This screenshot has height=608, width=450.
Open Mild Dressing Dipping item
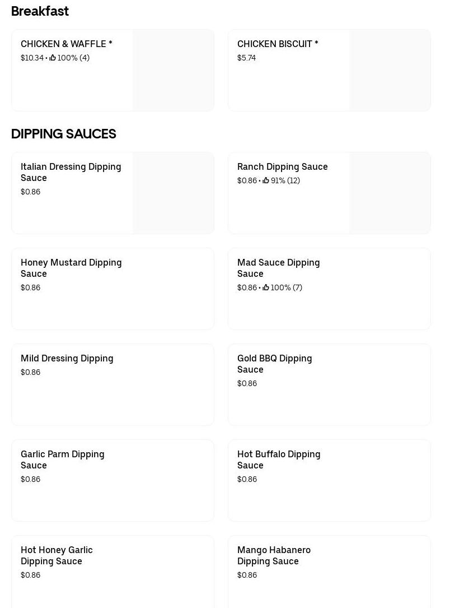pyautogui.click(x=67, y=358)
